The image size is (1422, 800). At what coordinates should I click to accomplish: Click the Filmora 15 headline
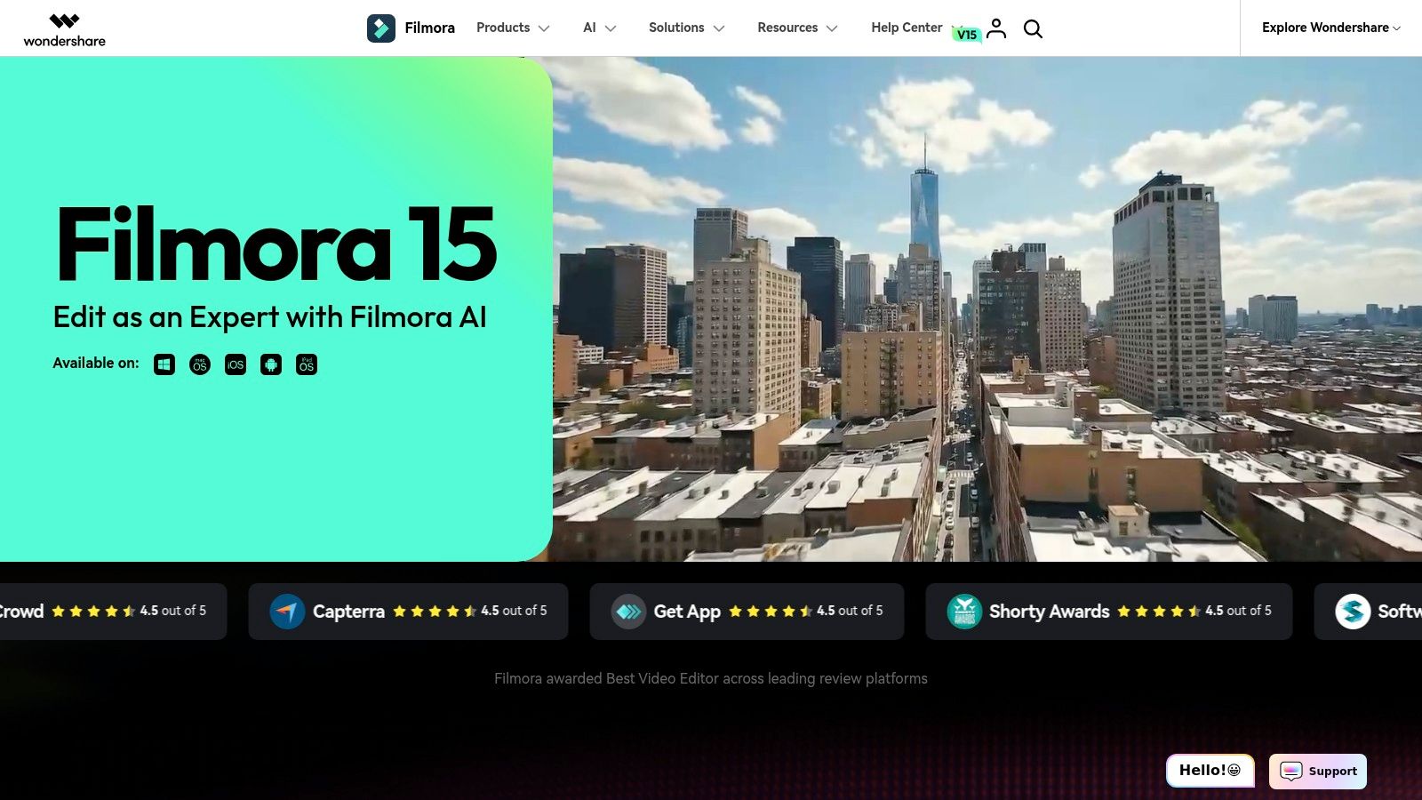[x=276, y=244]
